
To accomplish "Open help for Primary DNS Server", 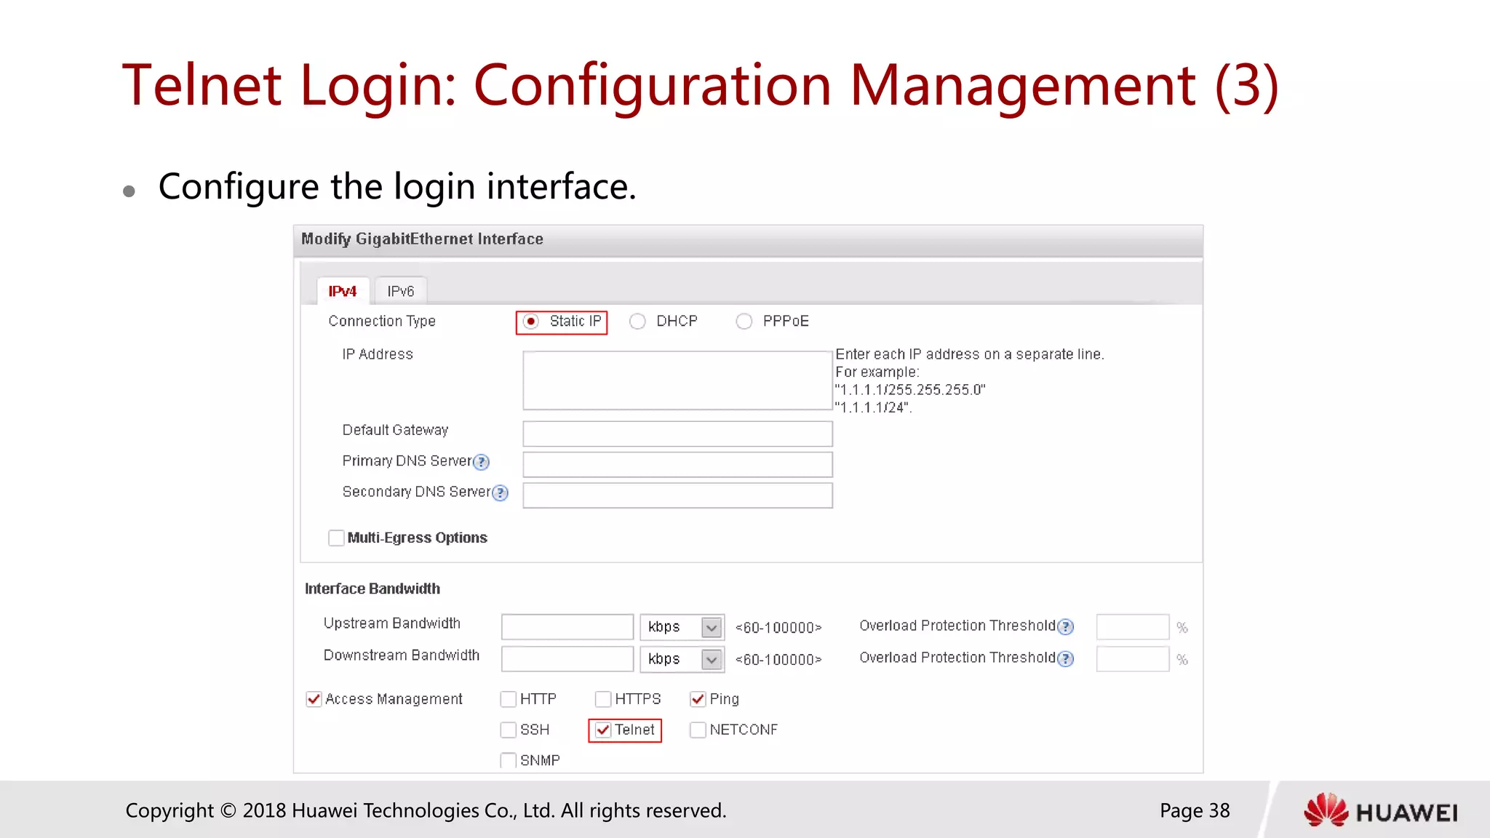I will pyautogui.click(x=482, y=462).
